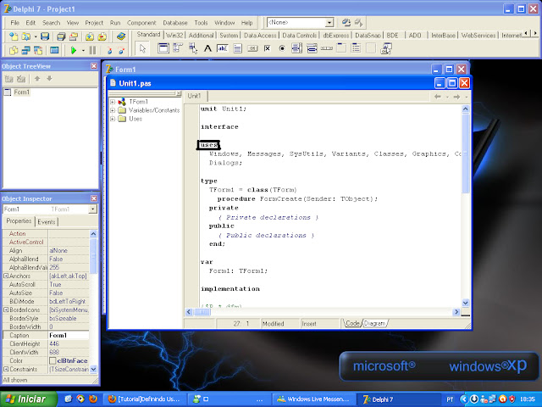Image resolution: width=542 pixels, height=407 pixels.
Task: Select the MainMenu component icon
Action: point(178,48)
